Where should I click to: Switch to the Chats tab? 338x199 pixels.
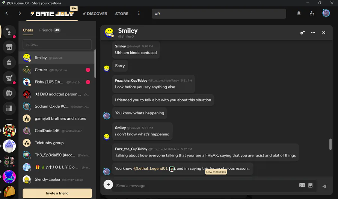pos(28,30)
